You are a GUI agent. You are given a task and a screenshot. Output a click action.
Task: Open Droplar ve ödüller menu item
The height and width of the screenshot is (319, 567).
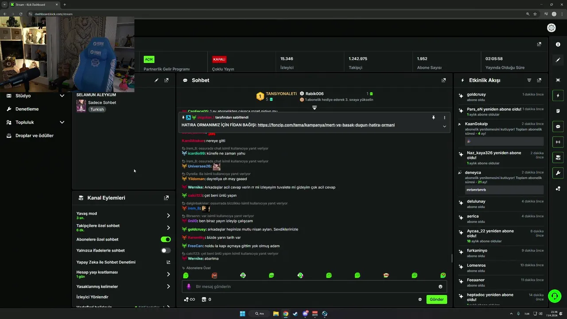click(x=35, y=136)
